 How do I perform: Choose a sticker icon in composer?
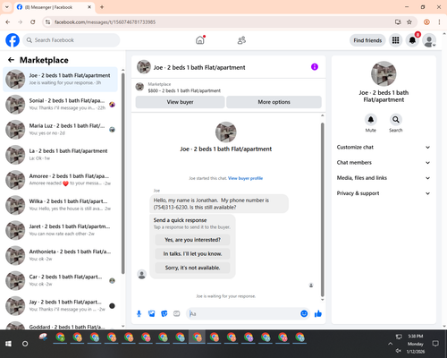pos(164,313)
